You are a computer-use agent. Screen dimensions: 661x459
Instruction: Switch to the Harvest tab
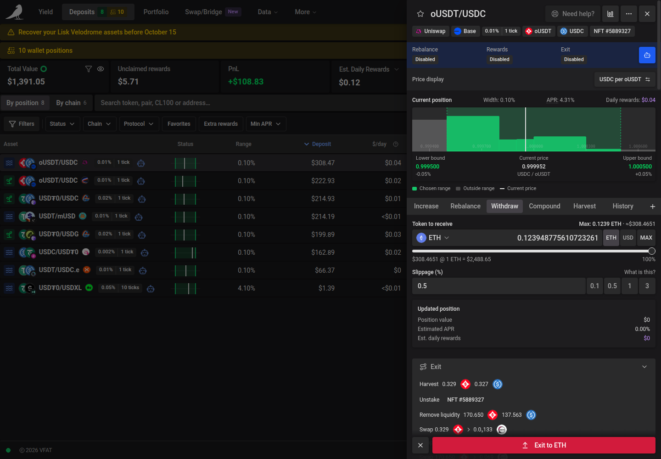(x=584, y=207)
